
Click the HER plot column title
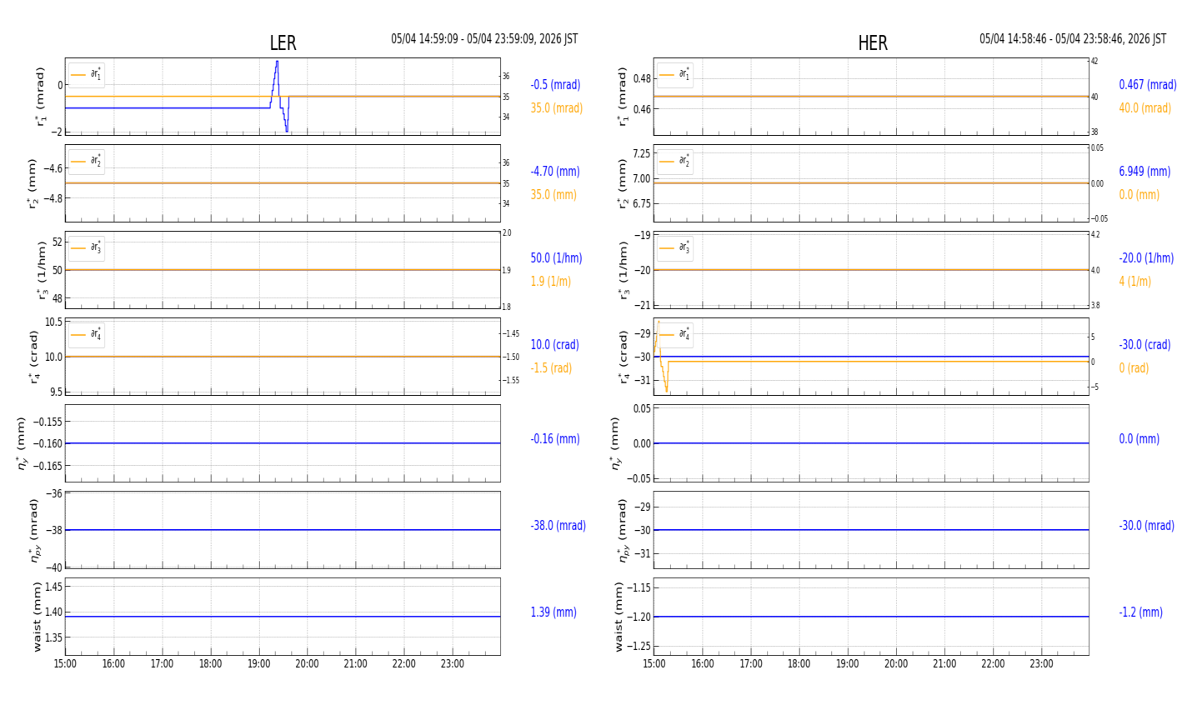coord(873,43)
